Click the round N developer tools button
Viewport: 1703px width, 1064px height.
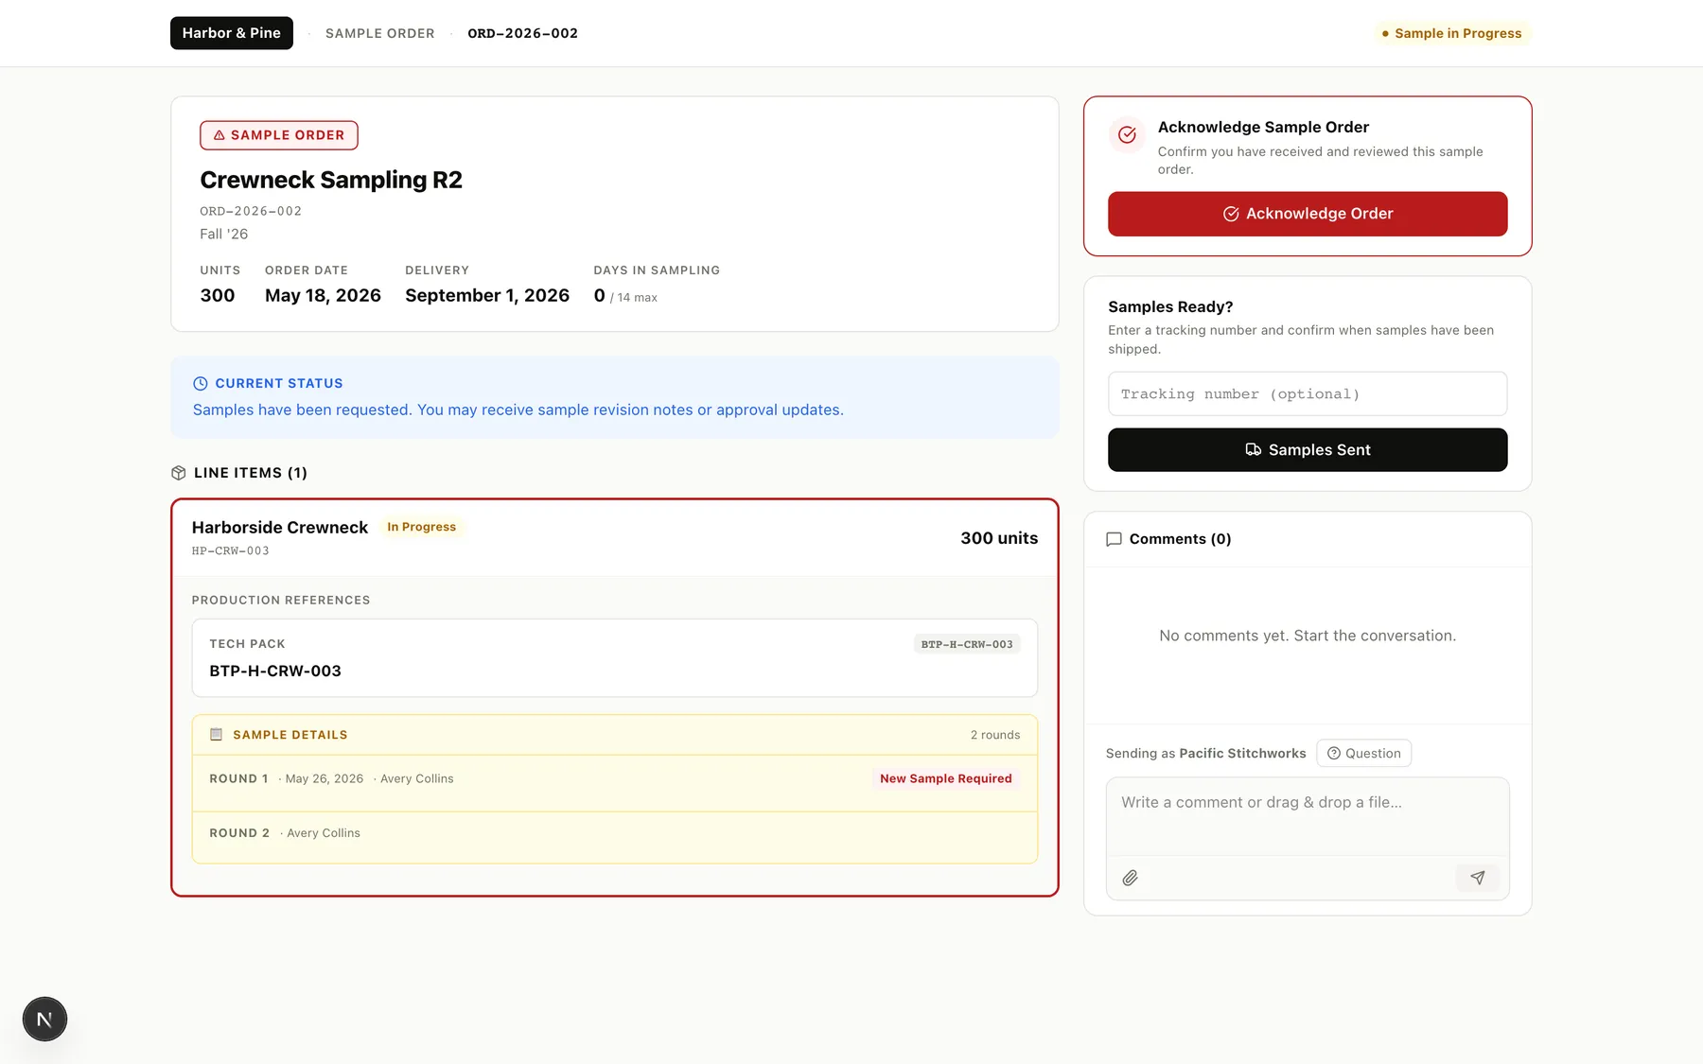coord(44,1020)
